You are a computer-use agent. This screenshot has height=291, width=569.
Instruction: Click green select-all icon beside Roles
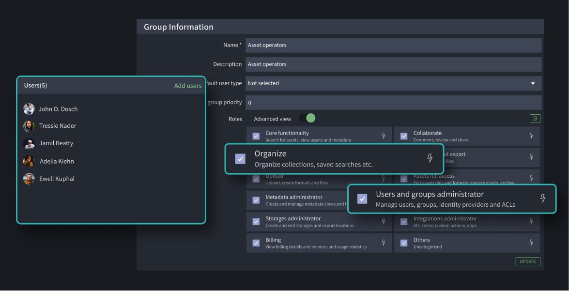pyautogui.click(x=535, y=119)
